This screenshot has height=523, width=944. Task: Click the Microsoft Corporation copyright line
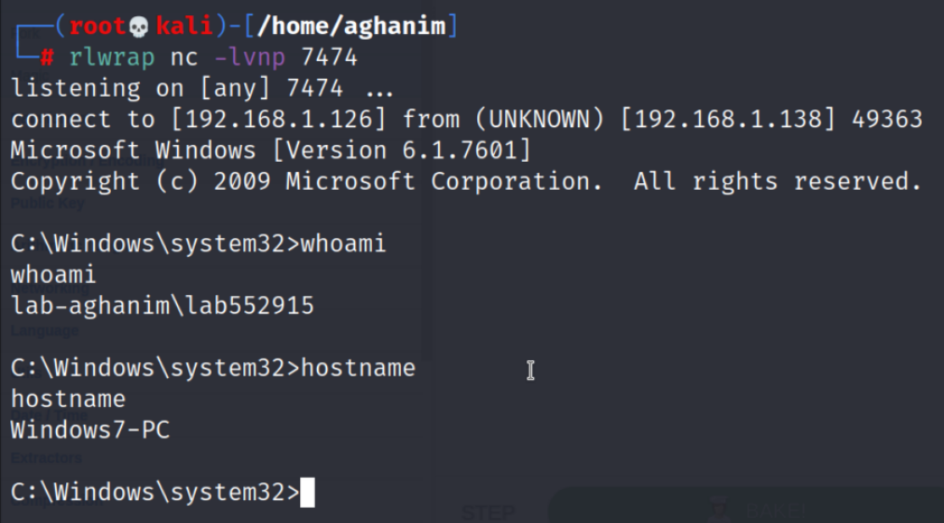coord(465,181)
